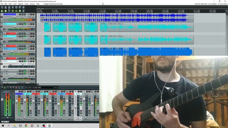Click the master volume fader in mixer
Image resolution: width=228 pixels, height=128 pixels.
pos(2,100)
